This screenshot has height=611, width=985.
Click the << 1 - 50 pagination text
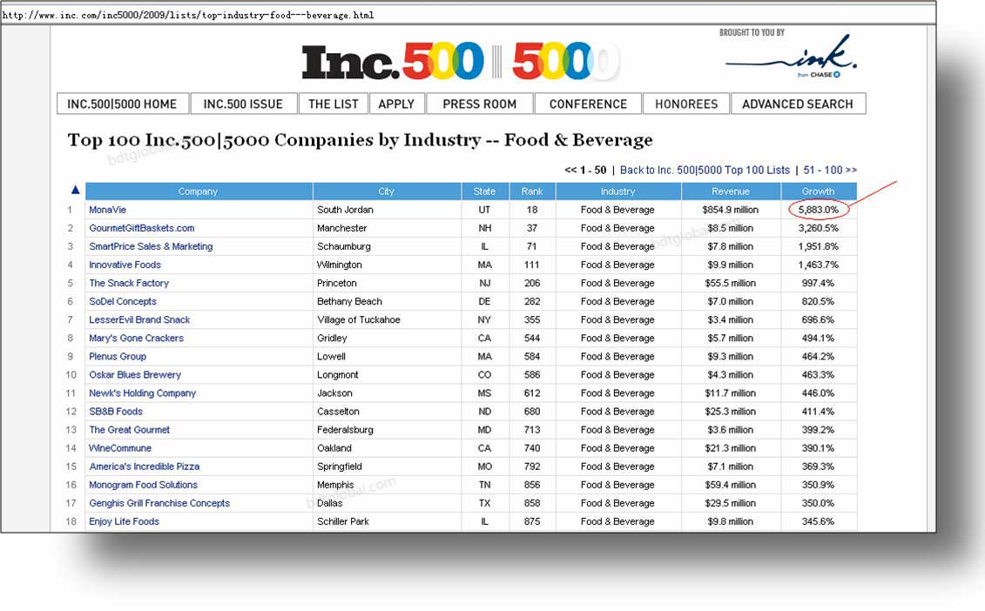(585, 171)
